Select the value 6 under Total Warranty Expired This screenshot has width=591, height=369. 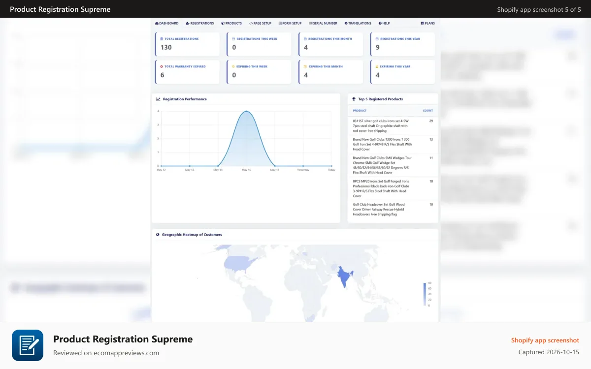point(163,75)
